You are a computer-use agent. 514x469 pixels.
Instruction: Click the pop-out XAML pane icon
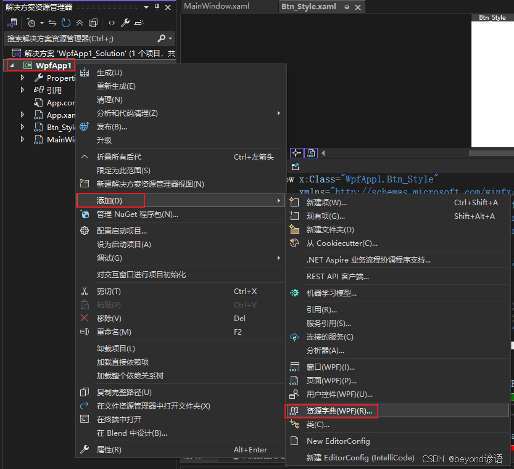click(295, 166)
